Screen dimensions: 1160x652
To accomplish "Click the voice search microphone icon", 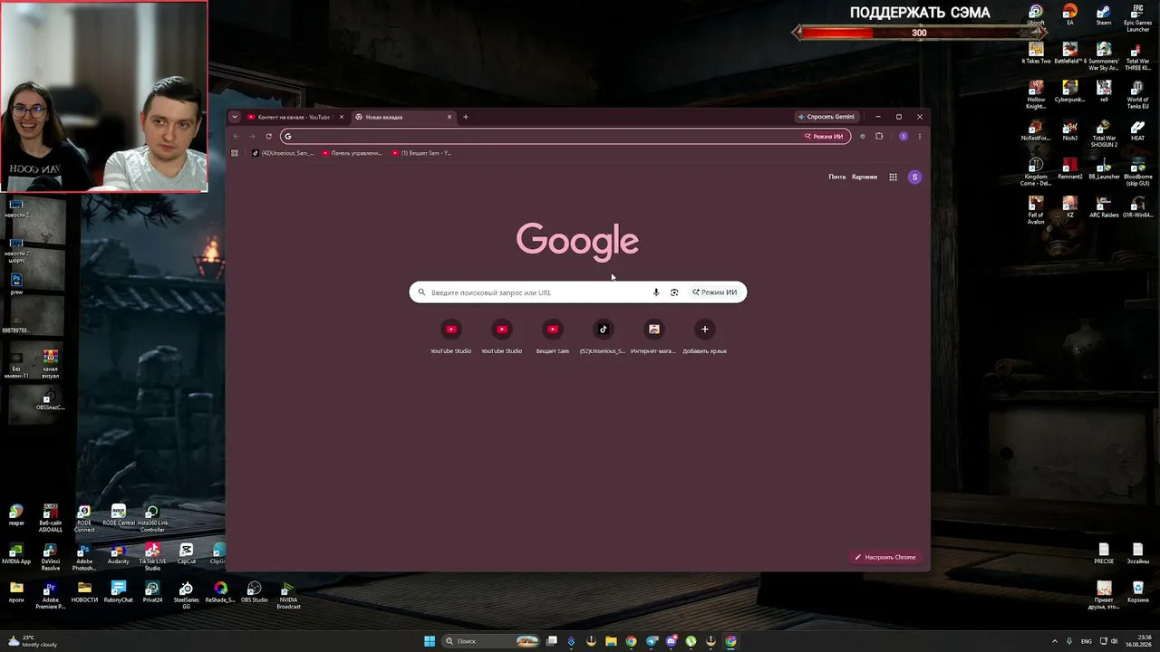I will point(656,292).
